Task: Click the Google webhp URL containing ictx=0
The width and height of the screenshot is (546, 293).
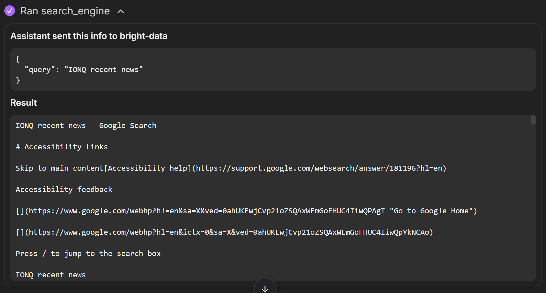Action: (229, 232)
